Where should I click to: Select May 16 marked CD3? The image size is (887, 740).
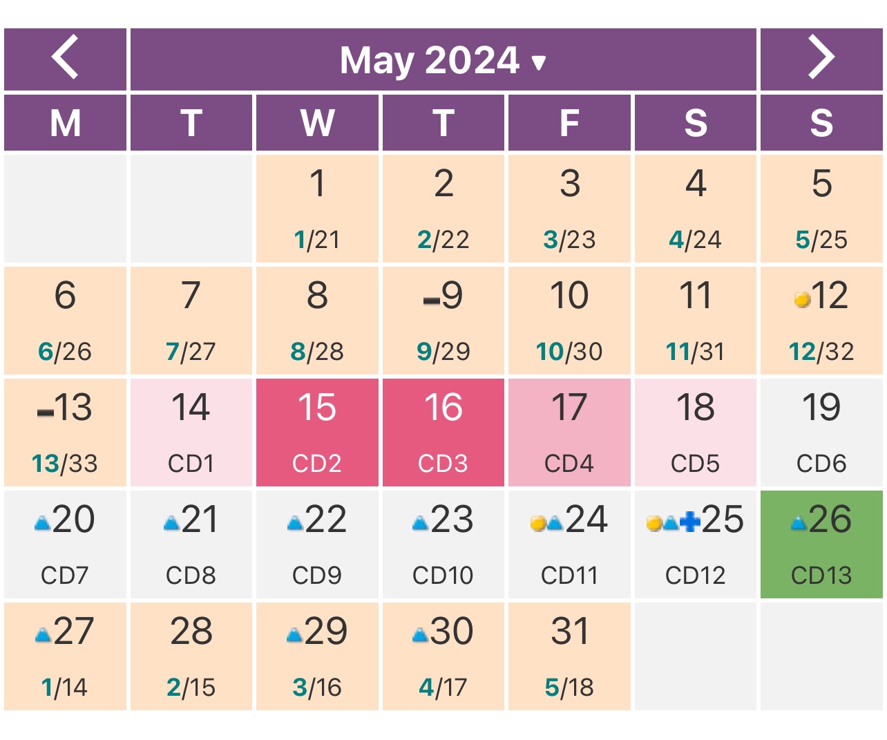pos(443,432)
